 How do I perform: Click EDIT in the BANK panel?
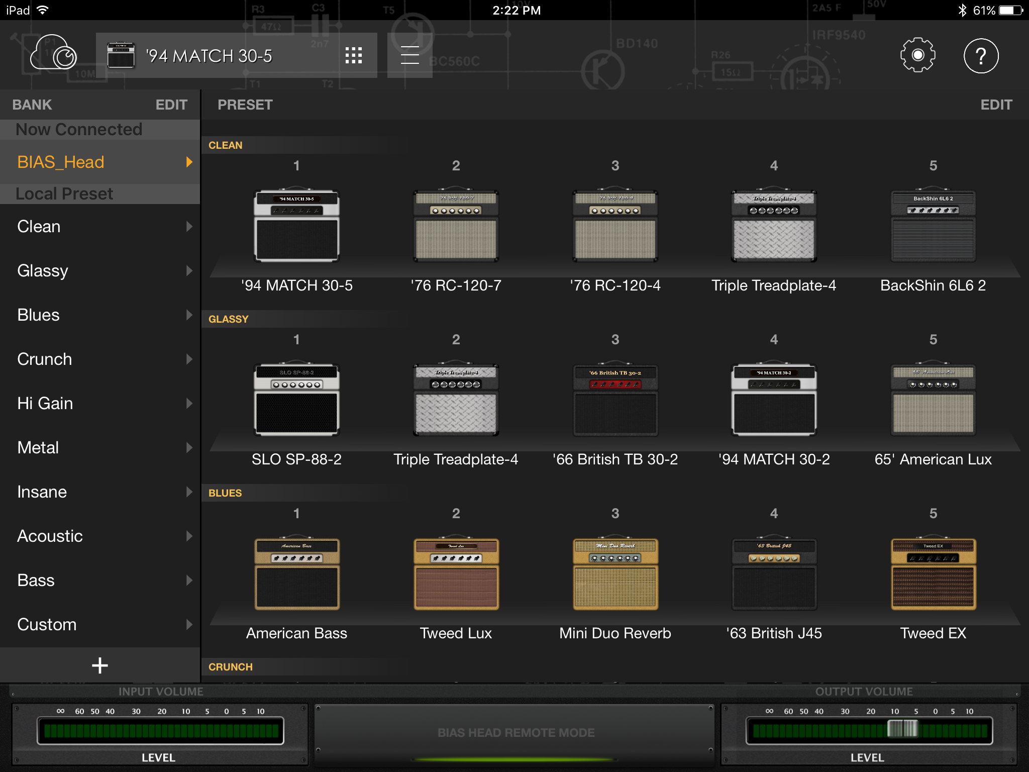(x=171, y=104)
